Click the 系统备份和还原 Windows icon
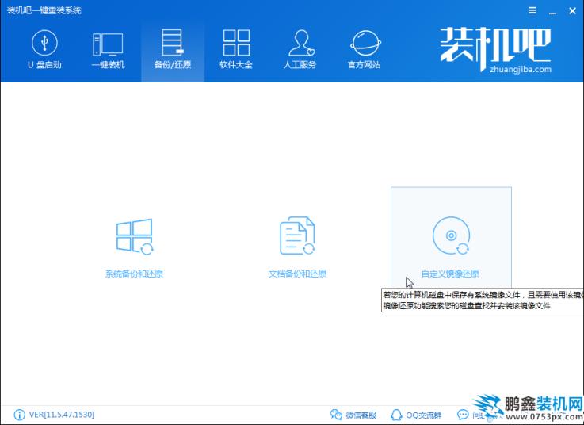 135,237
